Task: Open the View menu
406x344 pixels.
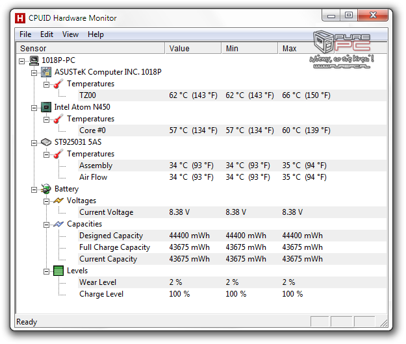Action: (x=70, y=34)
